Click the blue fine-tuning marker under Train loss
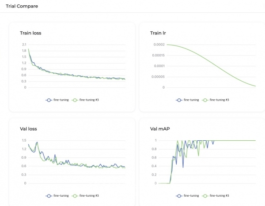 [49, 100]
